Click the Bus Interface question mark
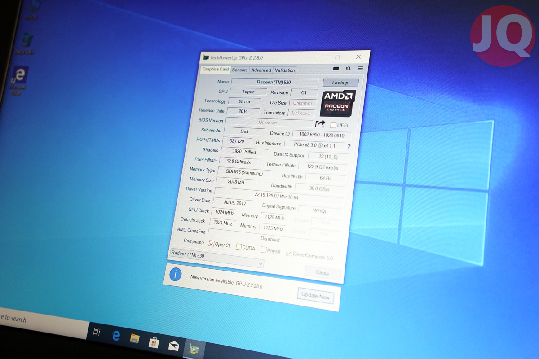 pyautogui.click(x=349, y=146)
